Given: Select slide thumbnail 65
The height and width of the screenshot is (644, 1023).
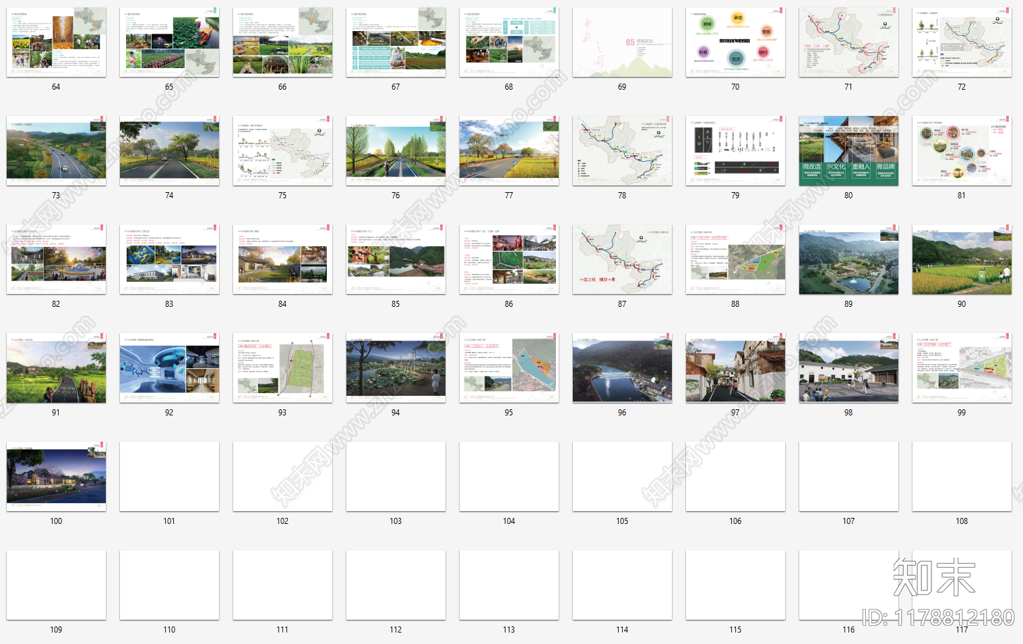Looking at the screenshot, I should (169, 42).
